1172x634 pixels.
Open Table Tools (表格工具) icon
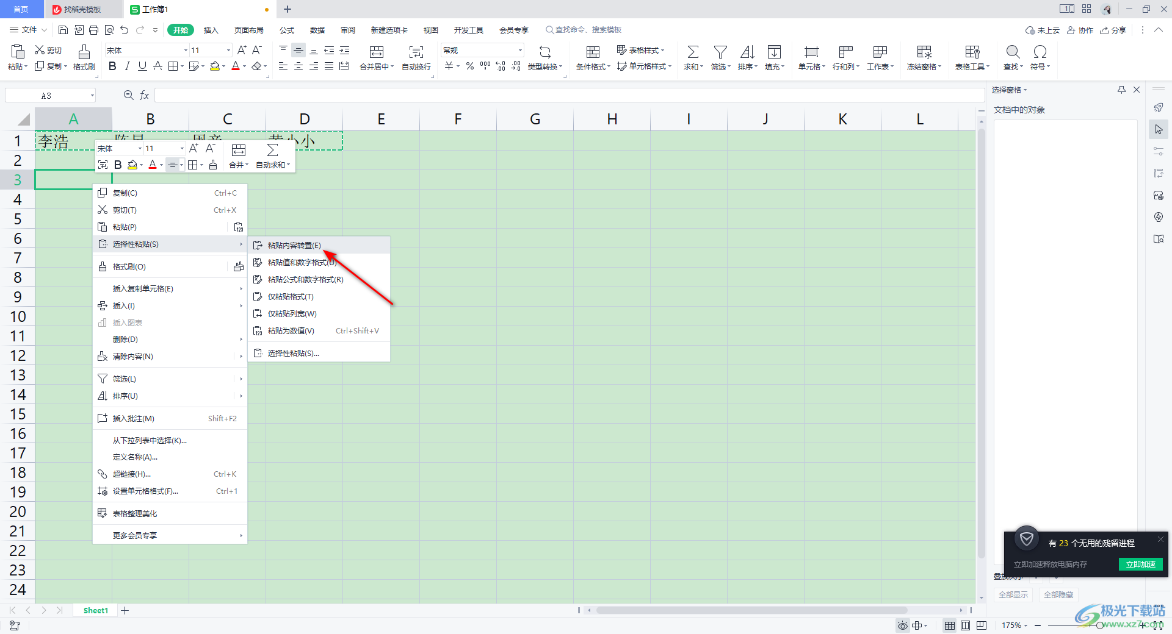pos(972,52)
